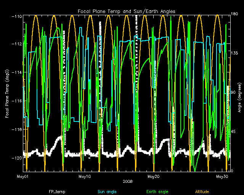
Task: Click the 180 degree angle tick label
Action: pyautogui.click(x=235, y=14)
